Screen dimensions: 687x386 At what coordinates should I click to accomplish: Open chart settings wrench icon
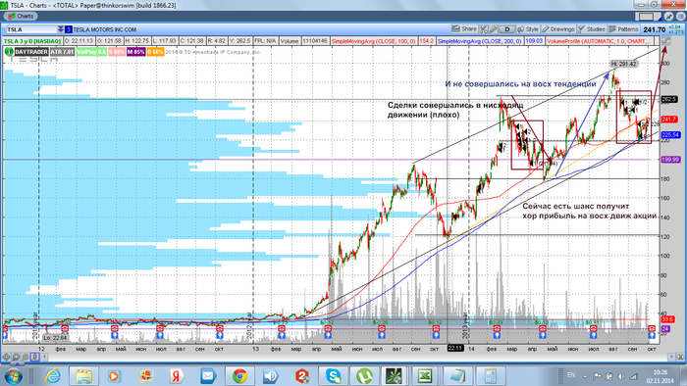coord(493,29)
